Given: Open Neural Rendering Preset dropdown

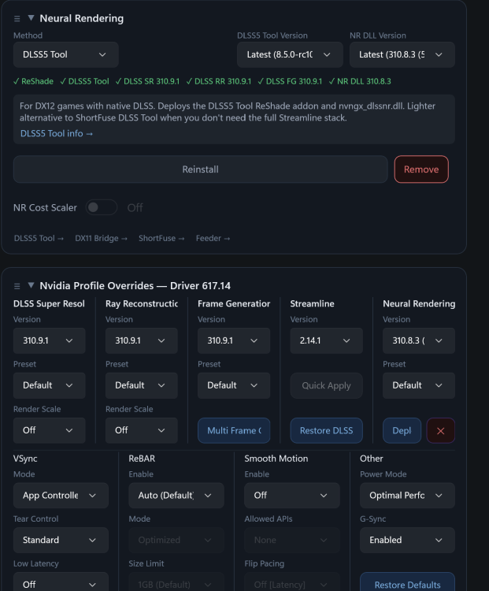Looking at the screenshot, I should click(x=419, y=385).
